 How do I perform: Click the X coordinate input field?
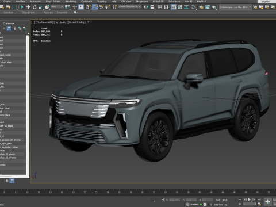[174, 200]
